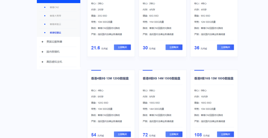Click the 带宽: 15M 300G流量 line
This screenshot has width=268, height=138.
click(205, 109)
